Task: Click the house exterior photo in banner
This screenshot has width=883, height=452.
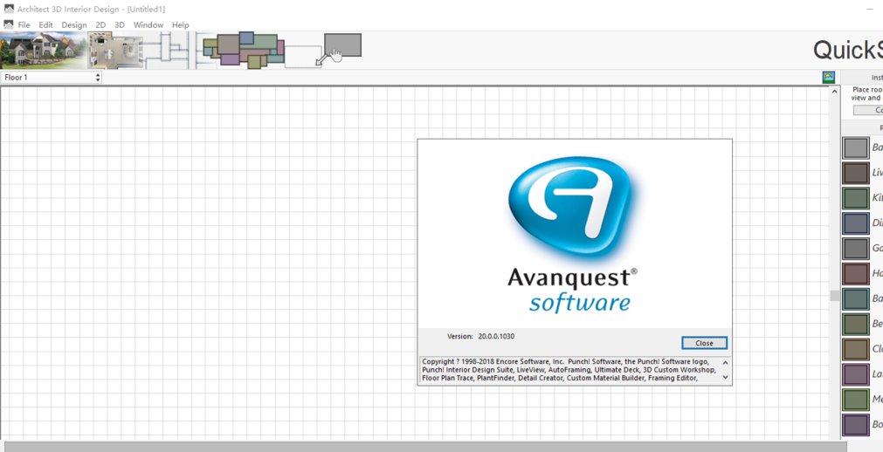Action: (42, 50)
